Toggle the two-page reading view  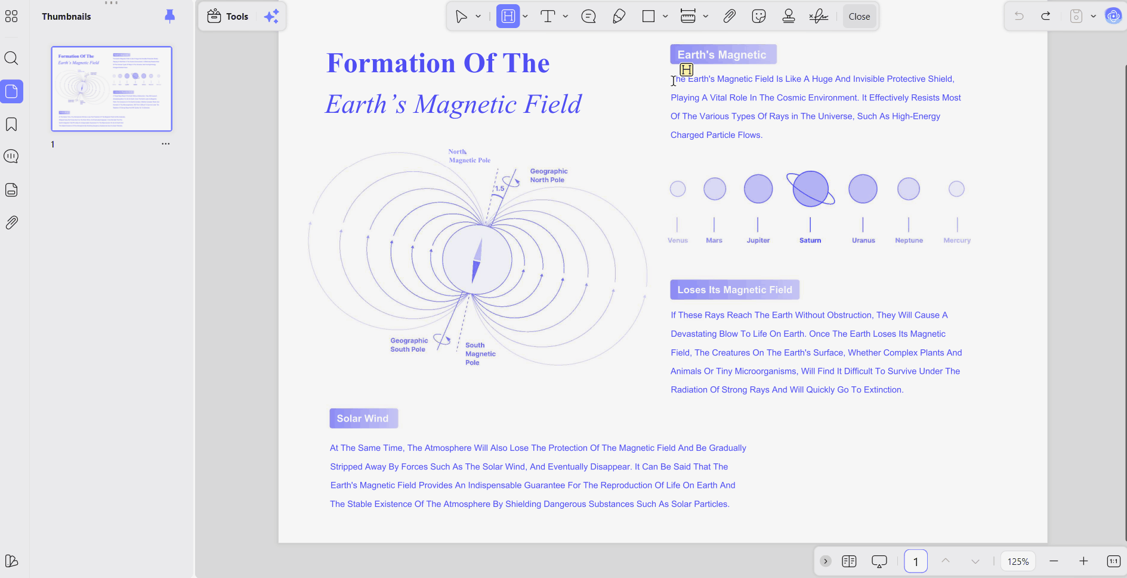[849, 561]
